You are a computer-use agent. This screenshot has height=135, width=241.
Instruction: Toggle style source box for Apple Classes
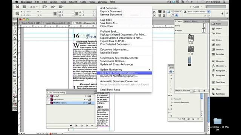[x=48, y=99]
